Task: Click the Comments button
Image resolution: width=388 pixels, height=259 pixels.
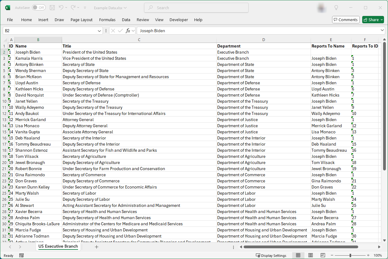Action: coord(346,20)
